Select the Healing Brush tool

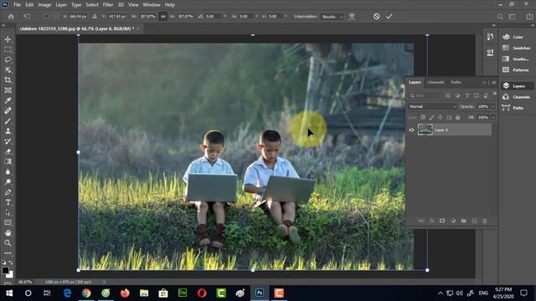8,110
